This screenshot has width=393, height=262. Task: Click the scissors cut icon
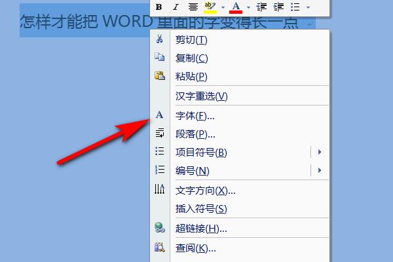(x=159, y=39)
